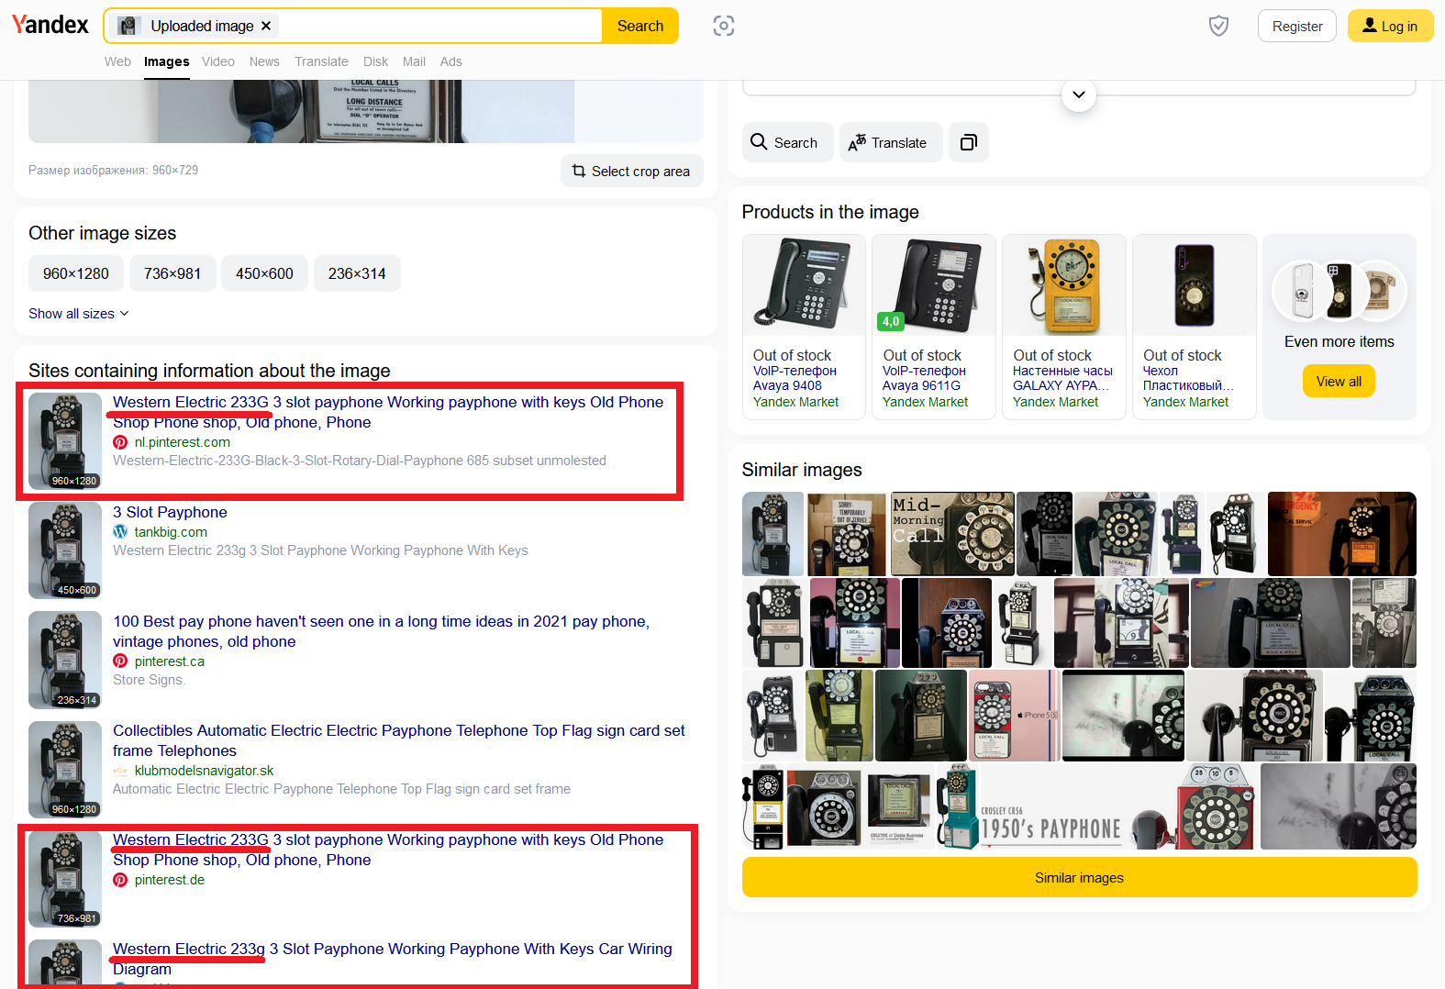Click the Pinterest icon beside pinterest.de

click(120, 880)
